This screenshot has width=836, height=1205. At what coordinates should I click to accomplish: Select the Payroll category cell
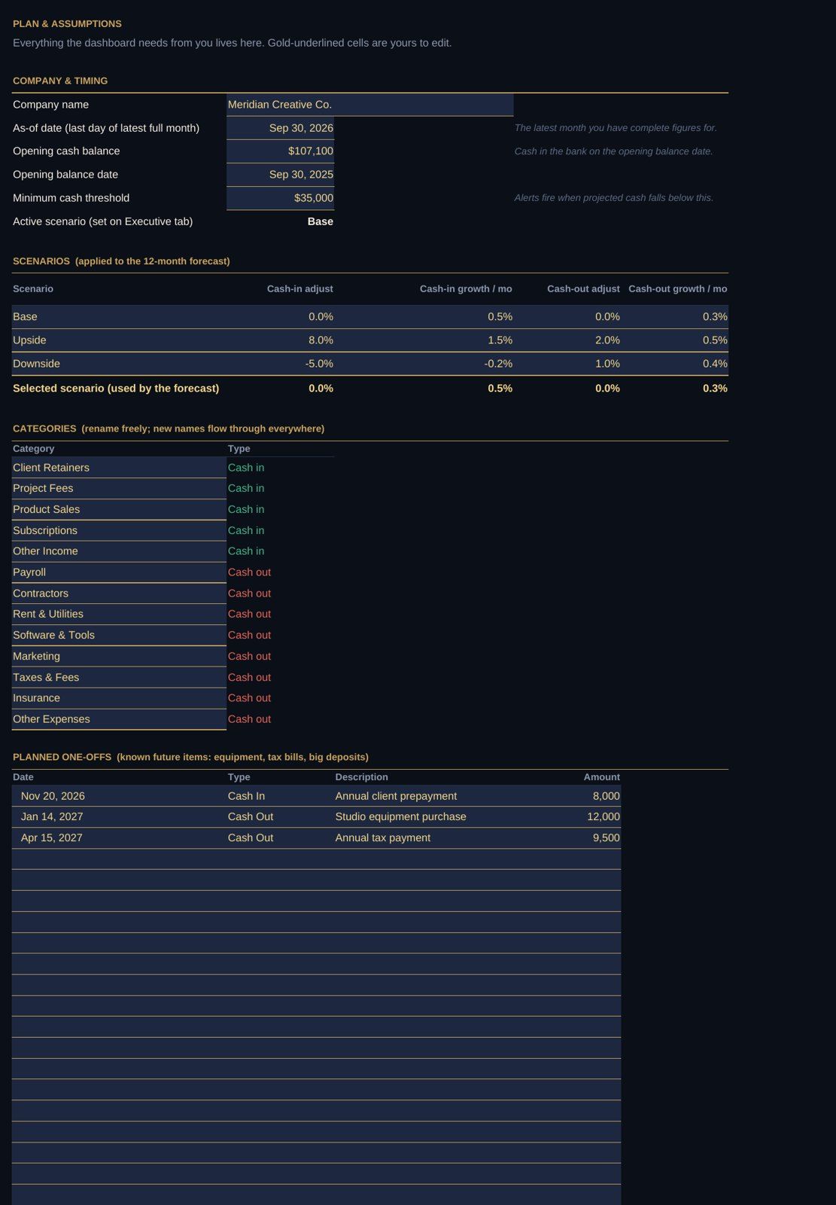[119, 572]
